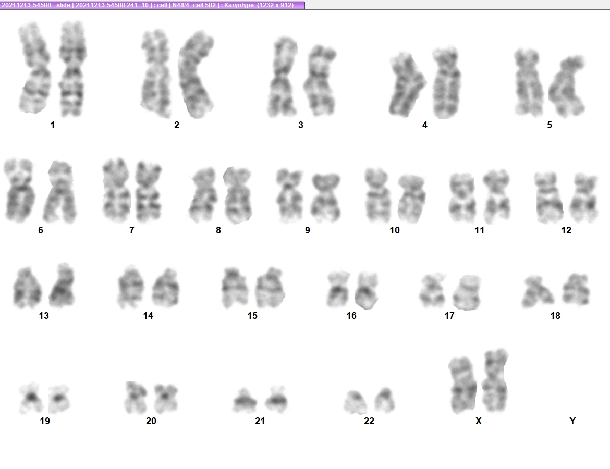The image size is (610, 469).
Task: Select the chromosome label "10"
Action: pyautogui.click(x=395, y=231)
